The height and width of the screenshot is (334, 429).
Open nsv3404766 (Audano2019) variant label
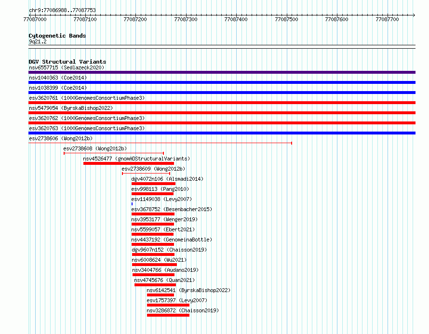coord(165,270)
